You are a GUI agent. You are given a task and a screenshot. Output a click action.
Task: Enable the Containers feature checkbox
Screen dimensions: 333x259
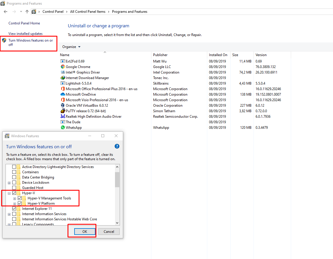click(14, 172)
